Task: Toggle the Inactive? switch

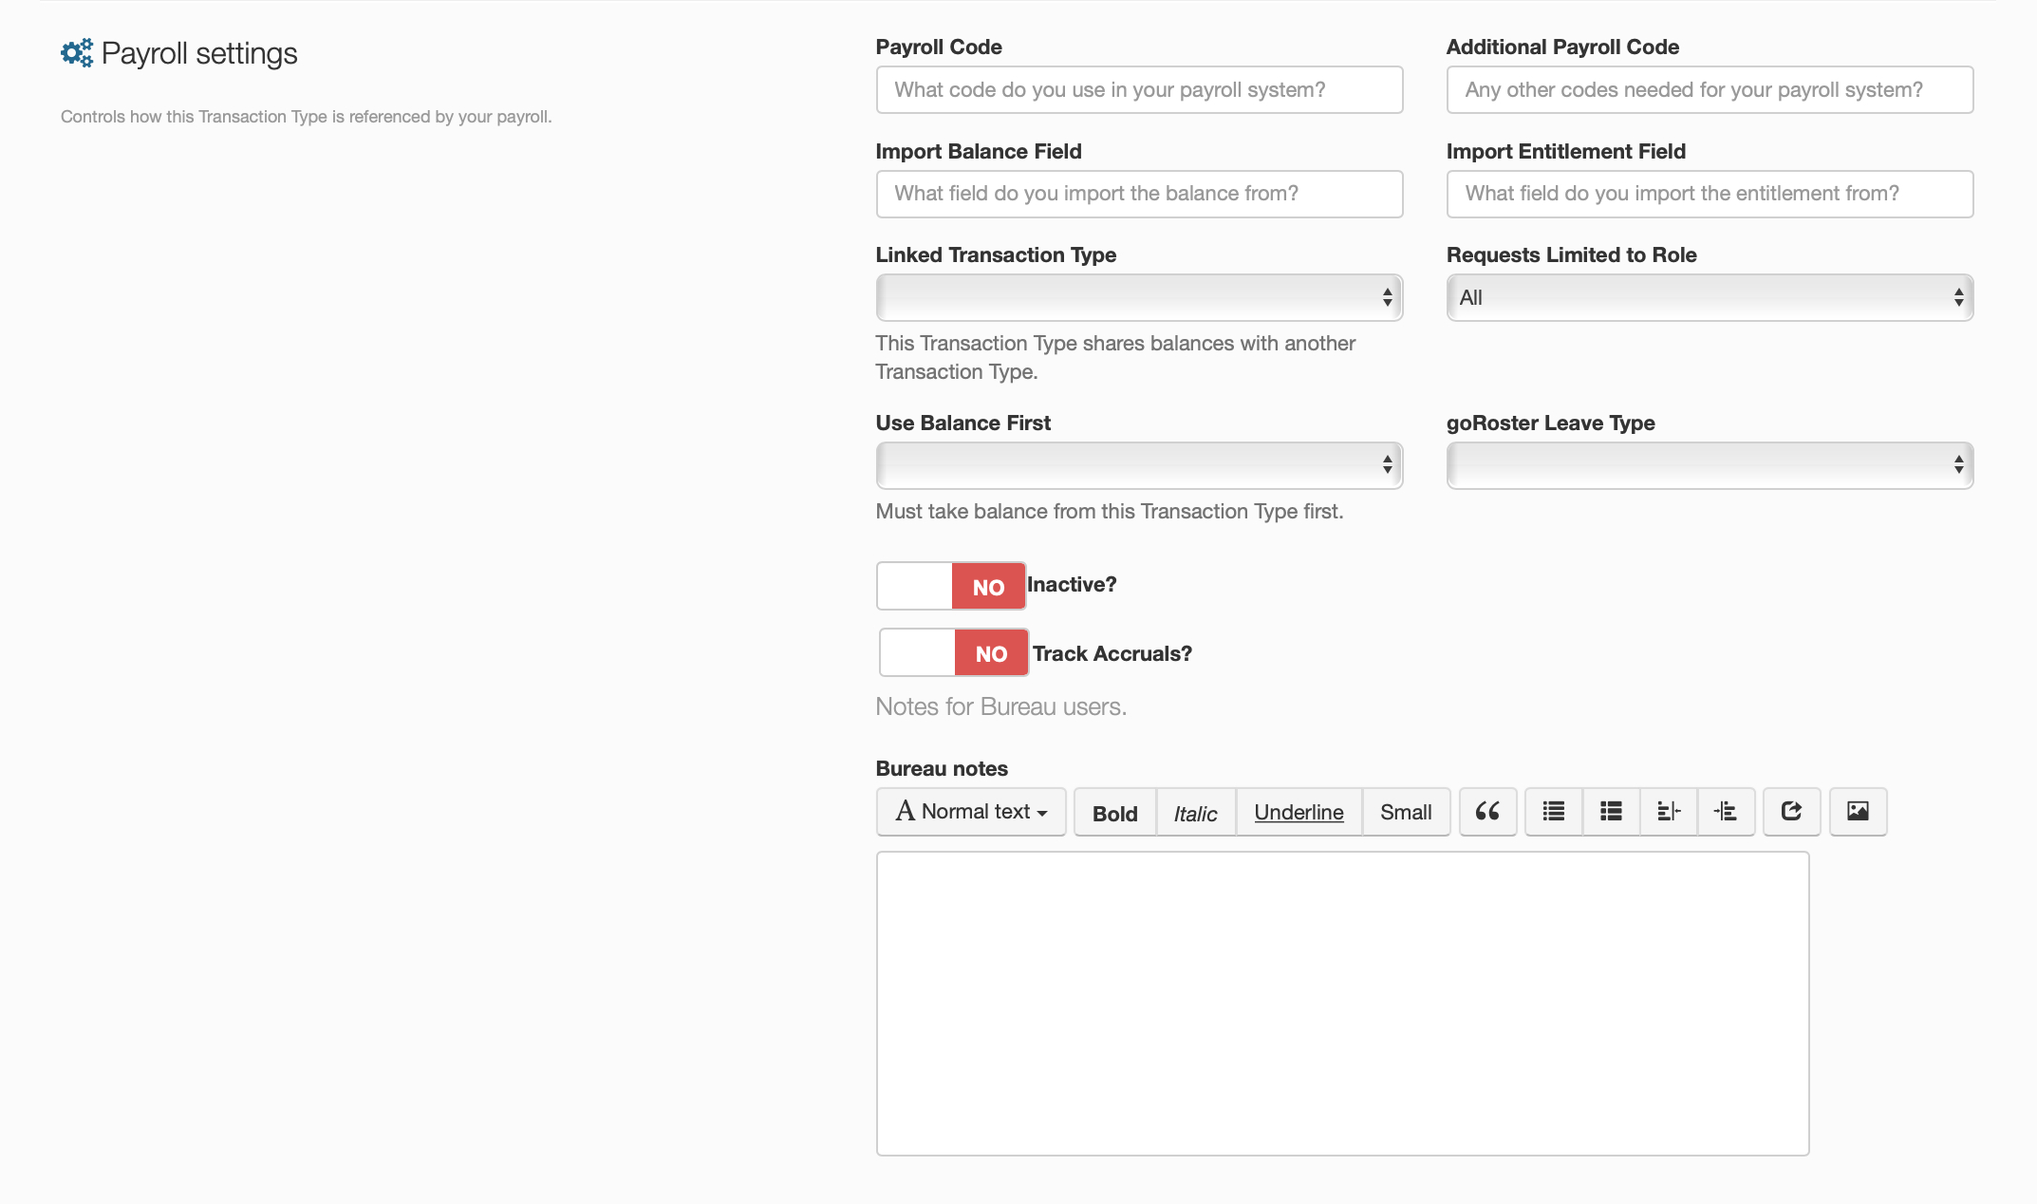Action: [x=950, y=586]
